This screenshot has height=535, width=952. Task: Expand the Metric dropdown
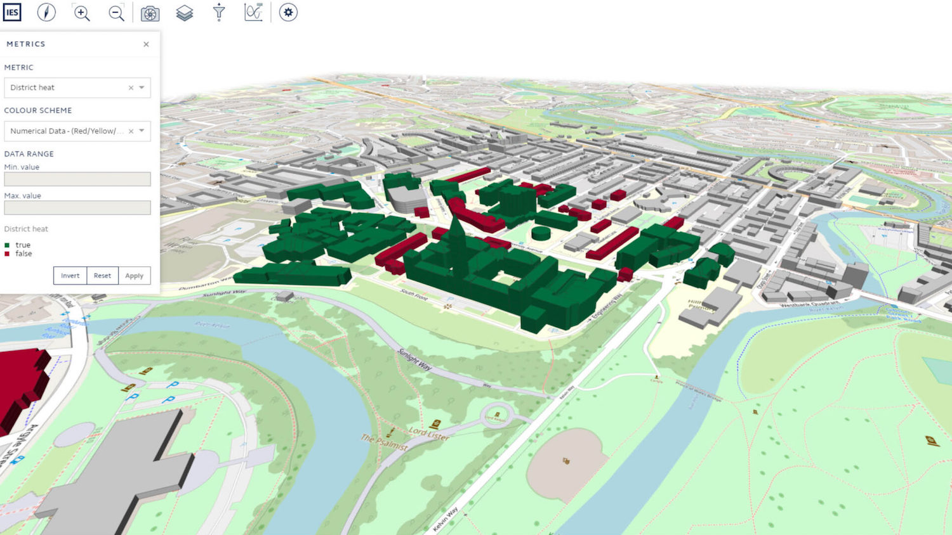click(x=142, y=87)
